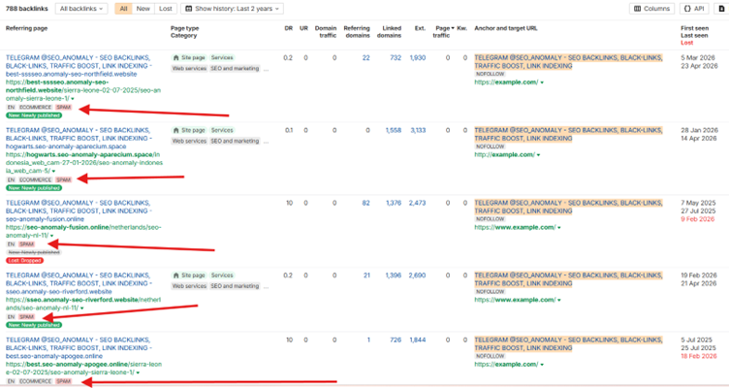Open linked domains count 1,376

click(394, 203)
